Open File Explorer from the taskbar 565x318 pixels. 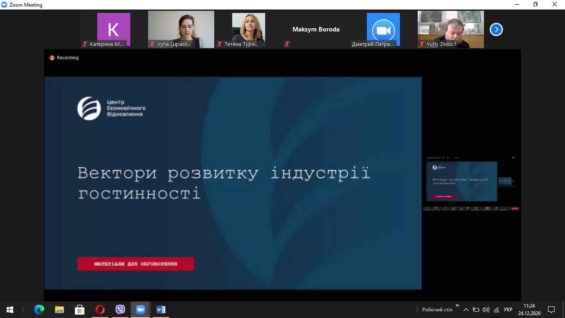59,310
